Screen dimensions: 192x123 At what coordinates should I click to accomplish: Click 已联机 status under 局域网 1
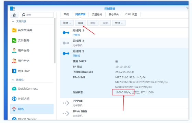[76, 35]
